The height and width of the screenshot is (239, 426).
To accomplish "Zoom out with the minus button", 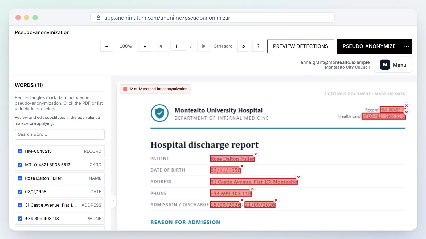I will click(106, 46).
